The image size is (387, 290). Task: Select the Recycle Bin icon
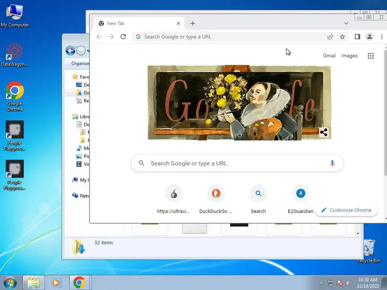click(x=368, y=251)
